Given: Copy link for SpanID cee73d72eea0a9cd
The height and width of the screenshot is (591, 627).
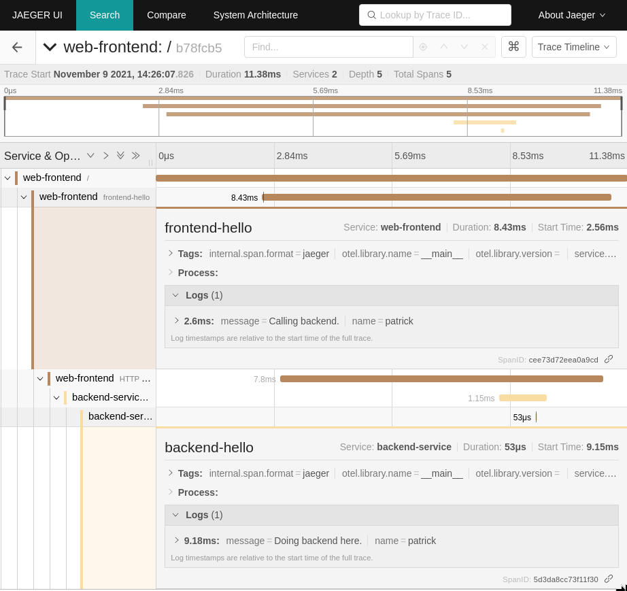Looking at the screenshot, I should click(608, 360).
